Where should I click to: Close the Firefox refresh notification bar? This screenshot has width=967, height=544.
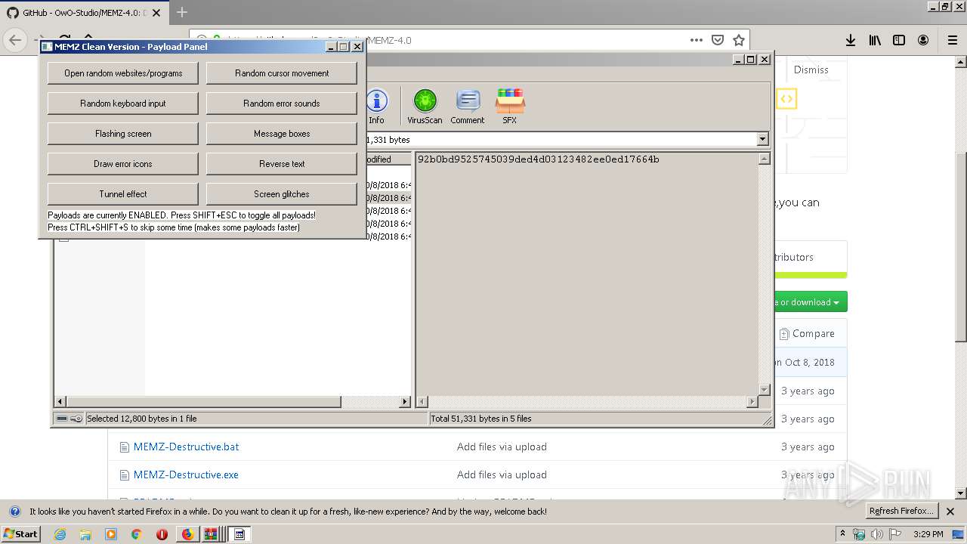(x=950, y=512)
